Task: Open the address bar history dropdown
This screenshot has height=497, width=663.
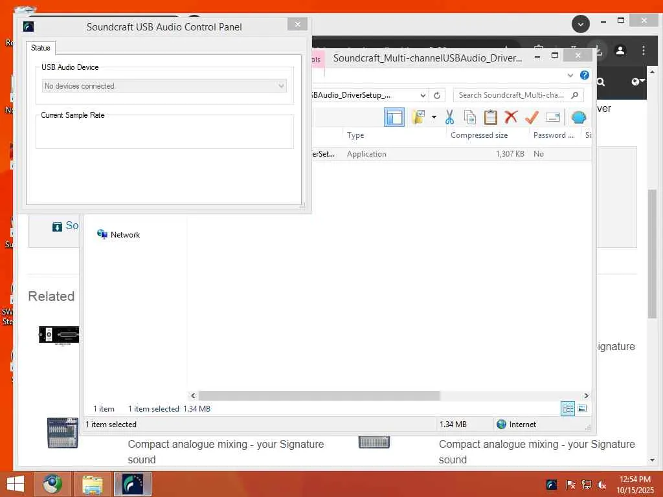Action: coord(423,96)
